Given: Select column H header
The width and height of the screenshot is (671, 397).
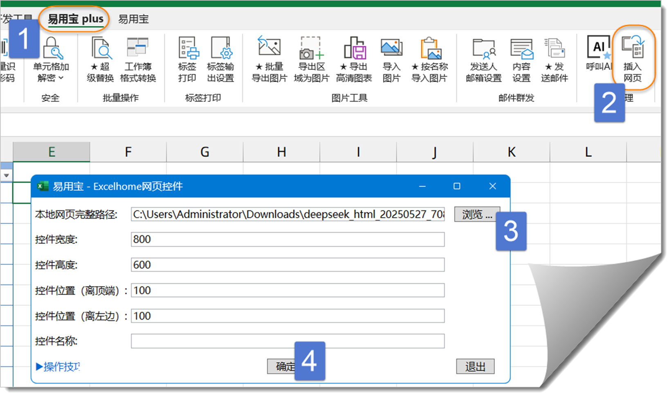Looking at the screenshot, I should pyautogui.click(x=281, y=152).
